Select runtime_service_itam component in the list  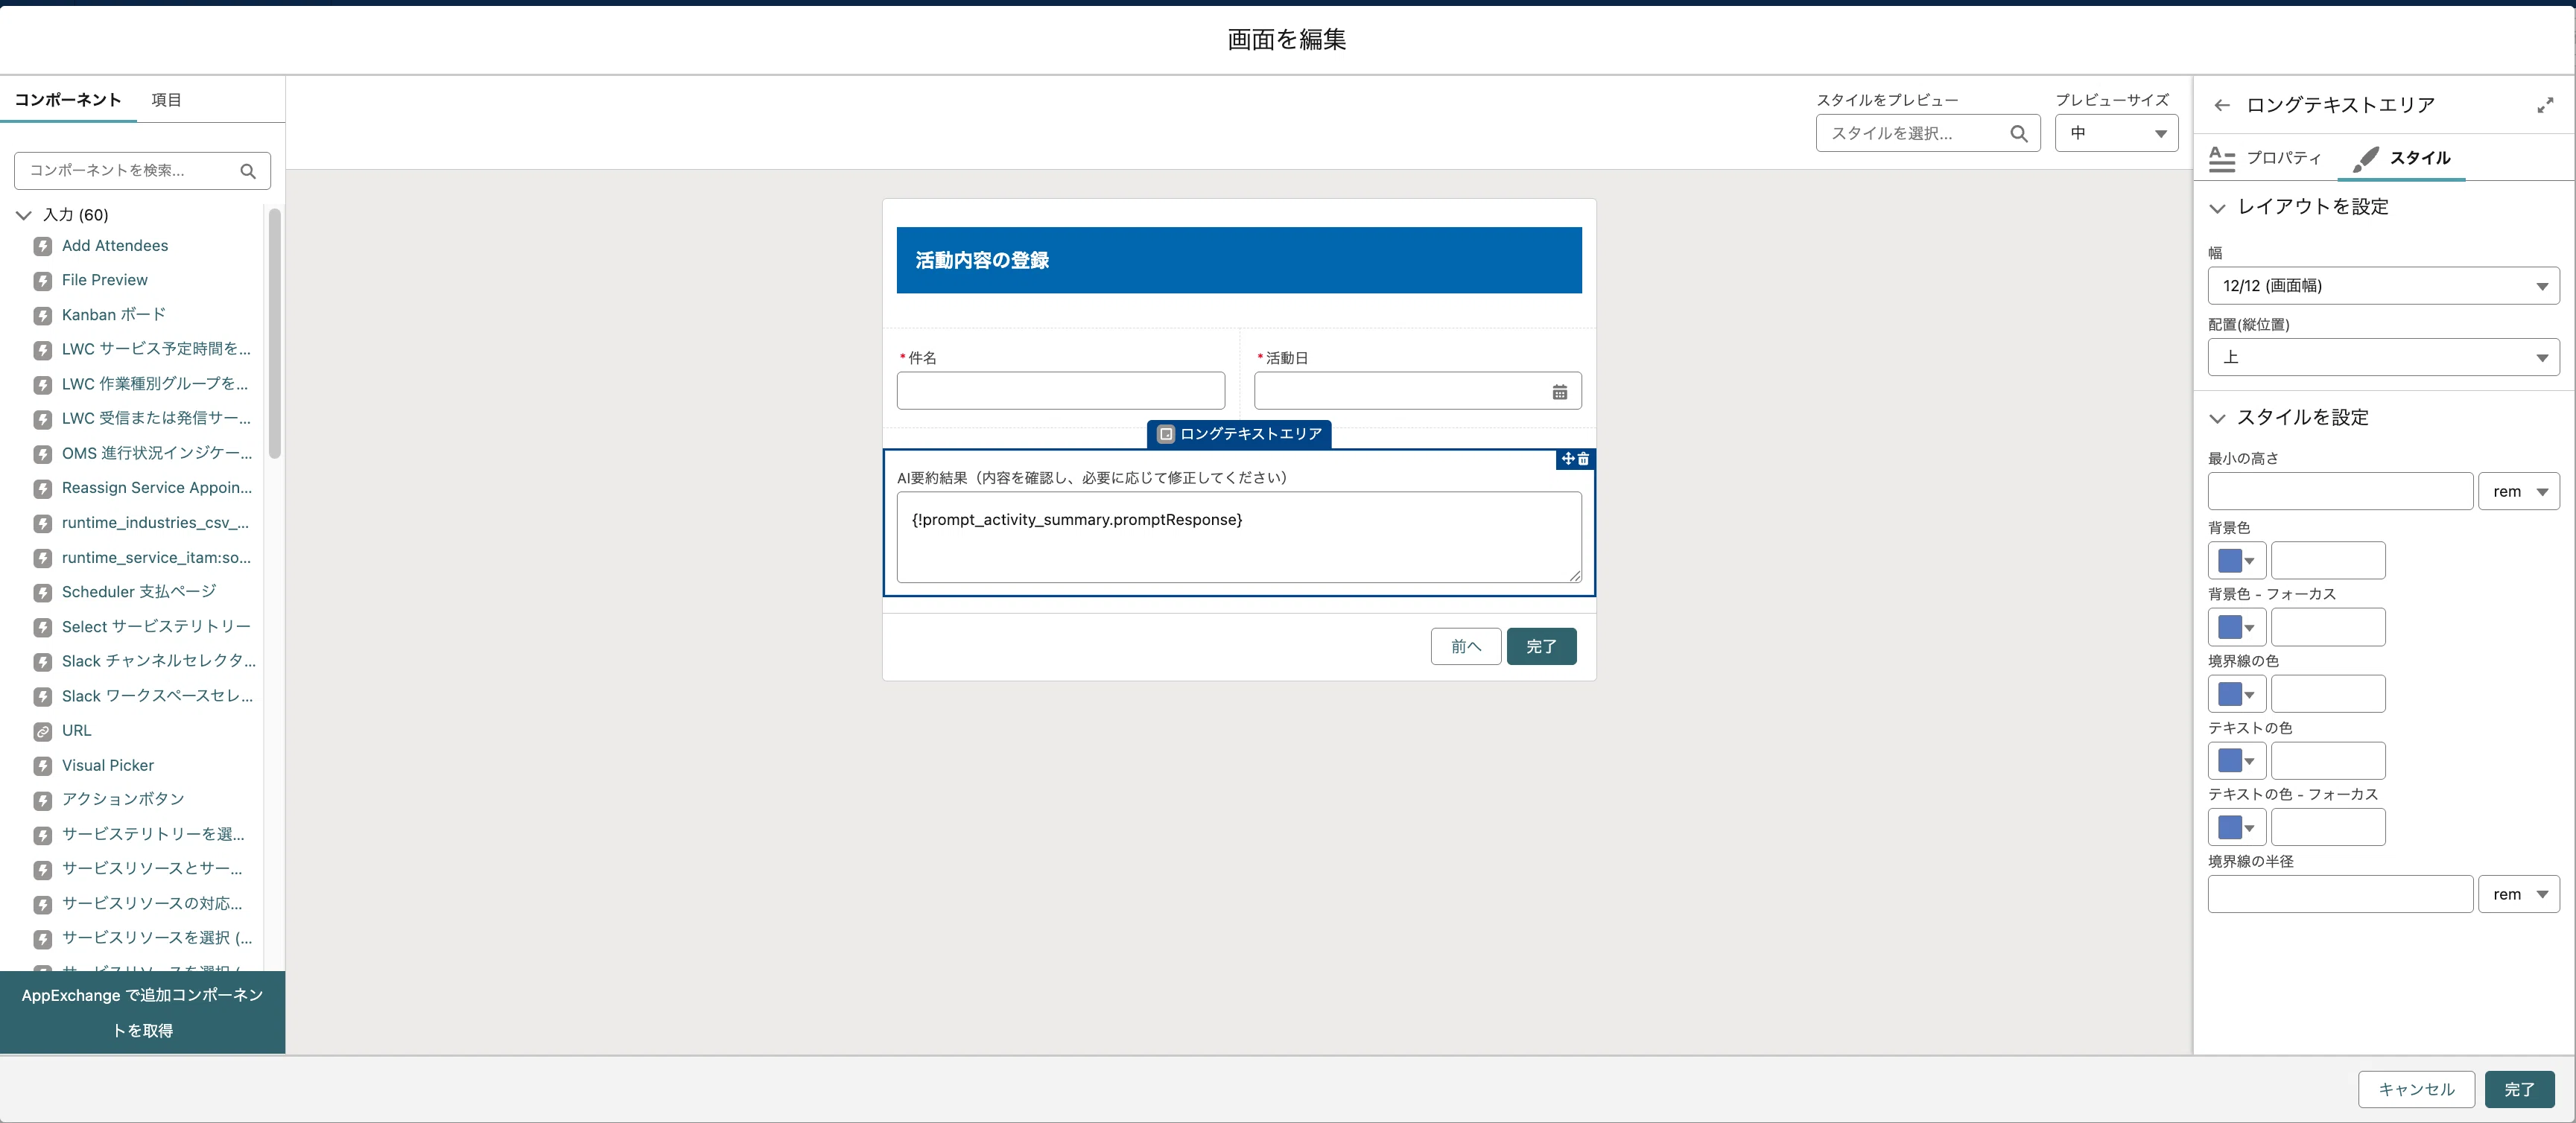pyautogui.click(x=143, y=558)
